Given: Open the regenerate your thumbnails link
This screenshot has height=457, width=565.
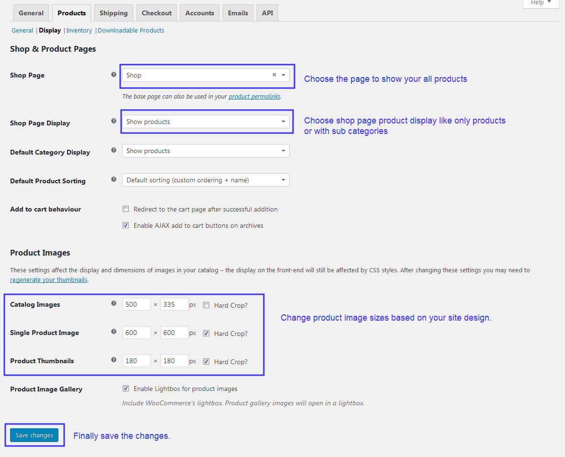Looking at the screenshot, I should coord(48,280).
